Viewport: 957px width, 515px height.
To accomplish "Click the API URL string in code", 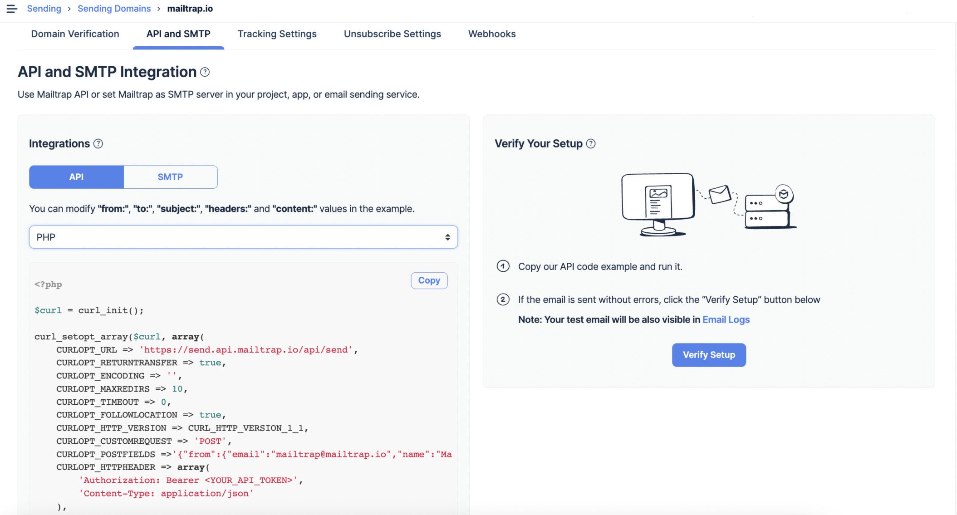I will [246, 350].
